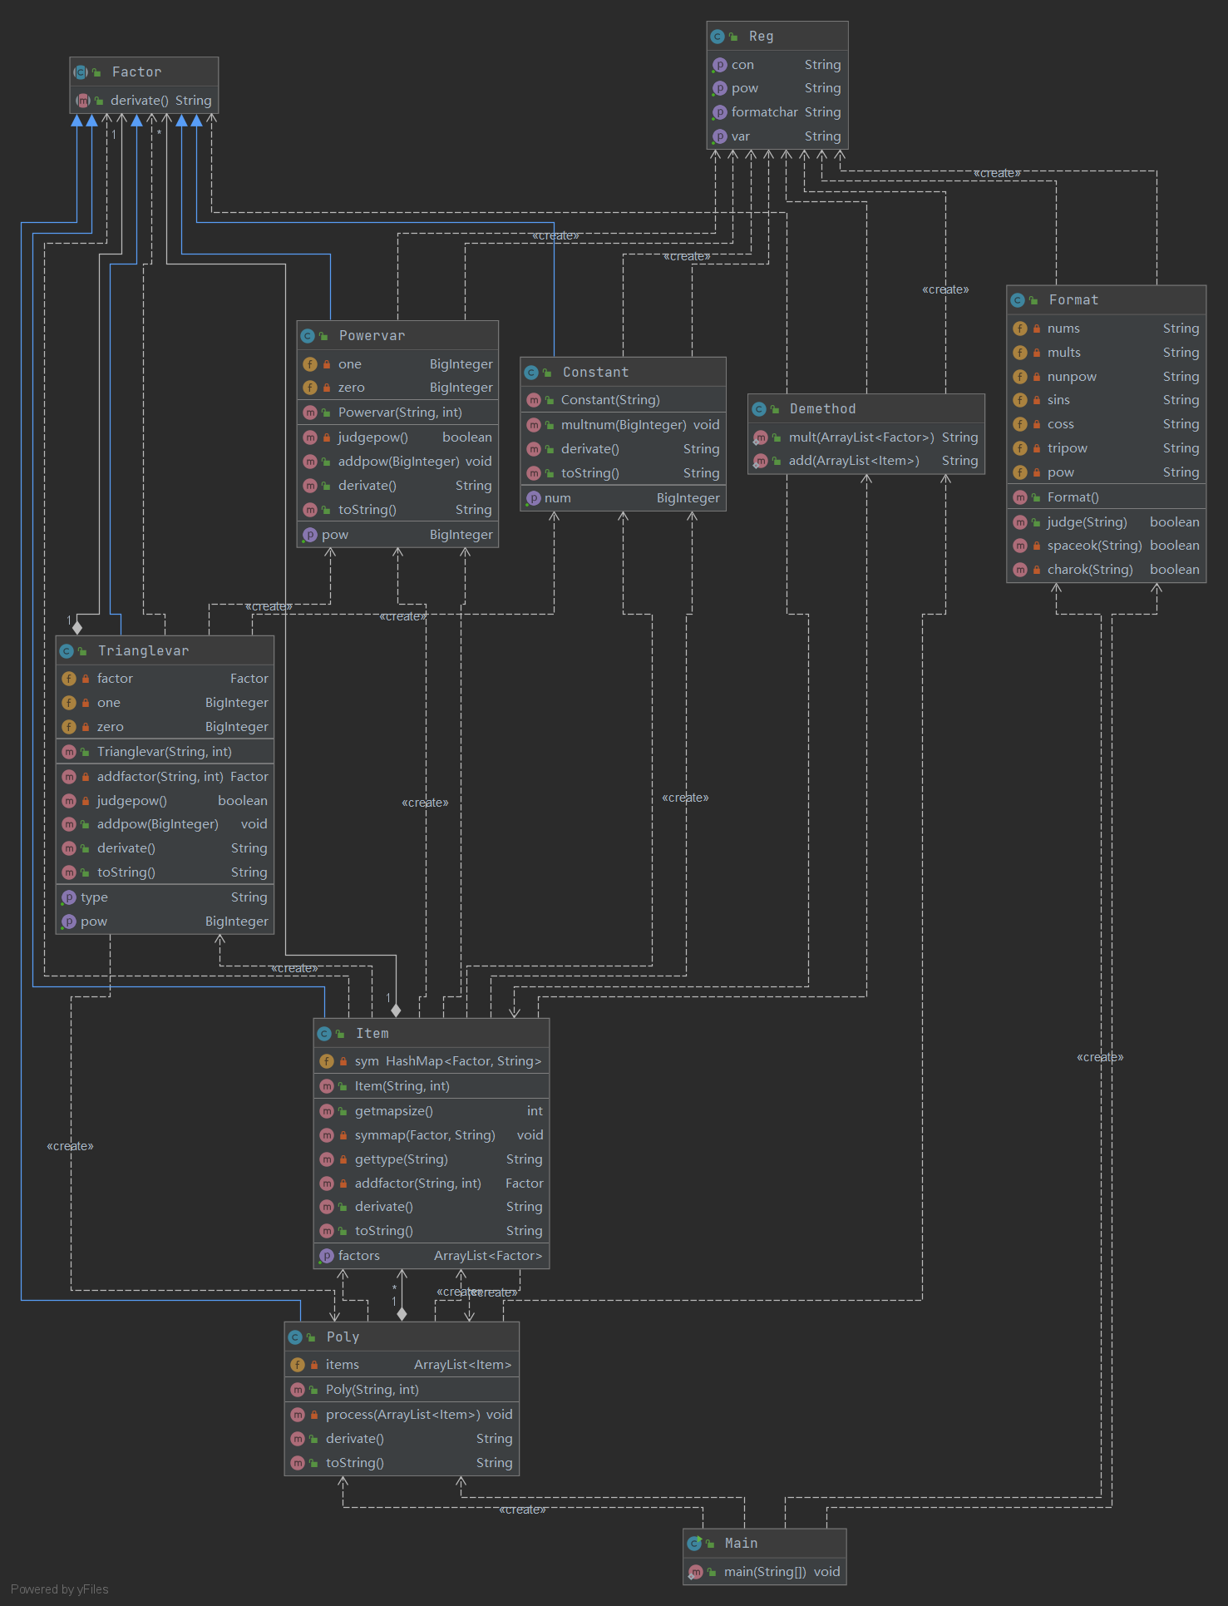Image resolution: width=1228 pixels, height=1606 pixels.
Task: Click the property icon next to formatchar
Action: pos(719,112)
